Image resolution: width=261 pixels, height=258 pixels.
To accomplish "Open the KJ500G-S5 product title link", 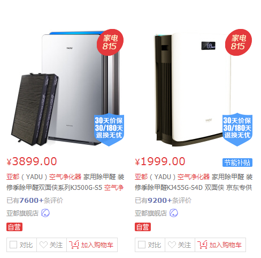I will tap(65, 182).
